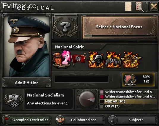Image resolution: width=159 pixels, height=126 pixels.
Task: Select the OKW (7) party row
Action: point(128,106)
